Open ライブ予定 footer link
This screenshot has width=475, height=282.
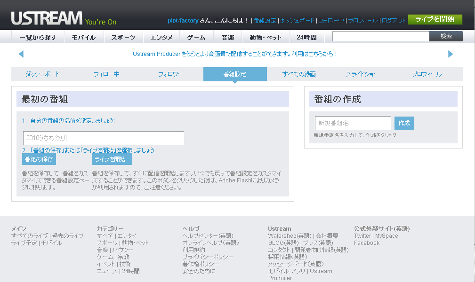coord(24,243)
